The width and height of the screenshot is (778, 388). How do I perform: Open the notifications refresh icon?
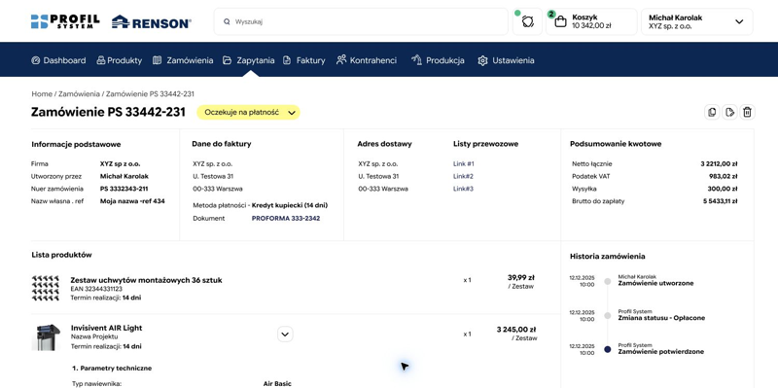[527, 21]
